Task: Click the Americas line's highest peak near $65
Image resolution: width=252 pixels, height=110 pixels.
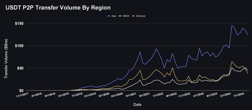Action: (232, 61)
